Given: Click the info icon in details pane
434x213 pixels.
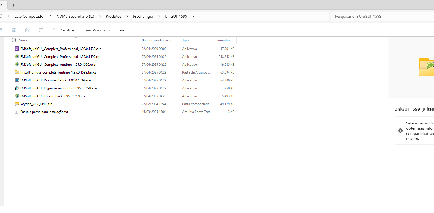Looking at the screenshot, I should click(400, 131).
